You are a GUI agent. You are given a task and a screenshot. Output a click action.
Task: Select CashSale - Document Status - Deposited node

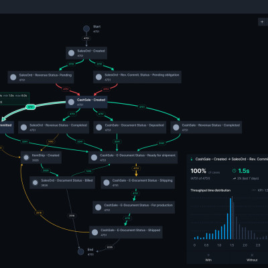pyautogui.click(x=130, y=127)
